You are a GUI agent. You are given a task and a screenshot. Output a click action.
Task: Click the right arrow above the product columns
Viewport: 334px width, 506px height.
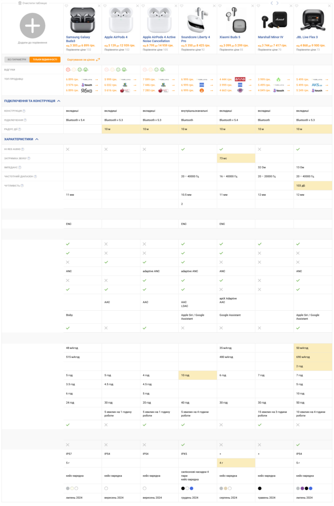278,3
